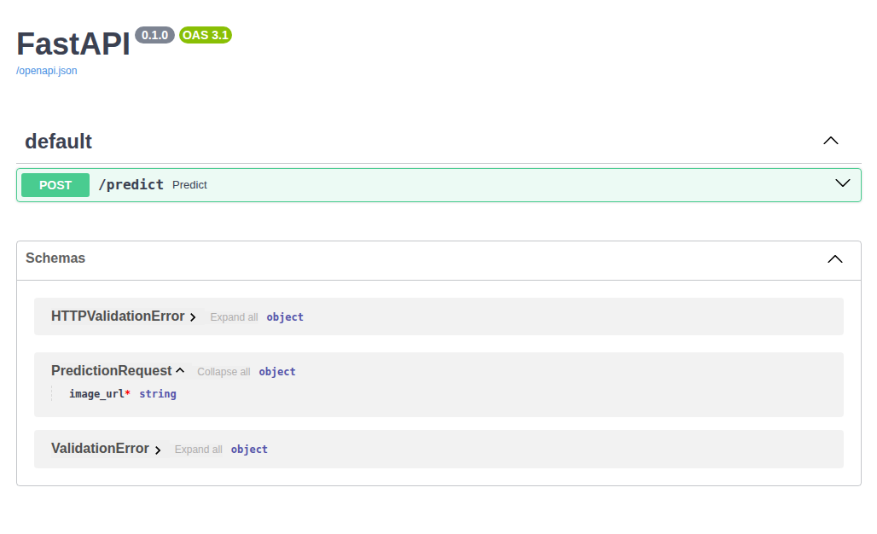The width and height of the screenshot is (877, 534).
Task: Click the default tag heading
Action: click(58, 142)
